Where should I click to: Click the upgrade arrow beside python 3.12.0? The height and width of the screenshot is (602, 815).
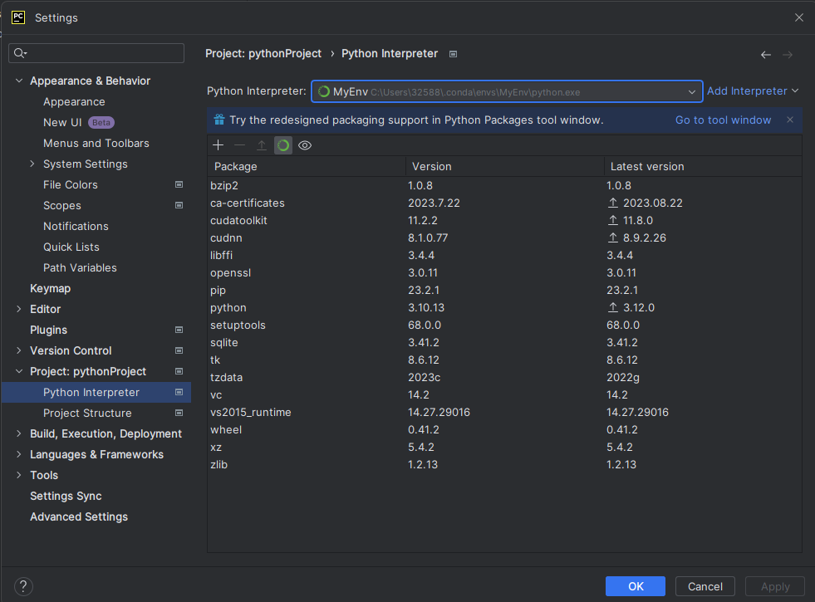point(613,307)
